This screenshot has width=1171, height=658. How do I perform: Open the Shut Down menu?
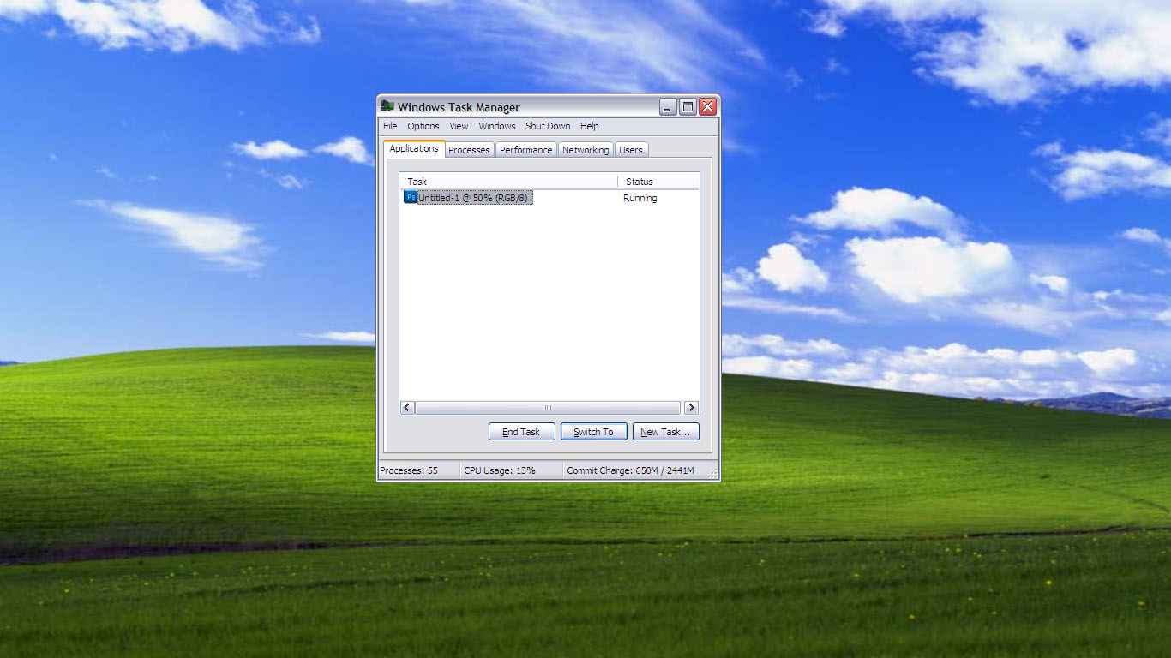click(x=547, y=126)
